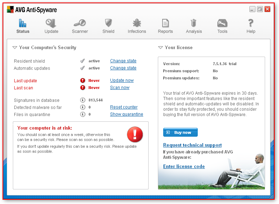
Task: Click the red warning icon beside Last scan
Action: 83,88
